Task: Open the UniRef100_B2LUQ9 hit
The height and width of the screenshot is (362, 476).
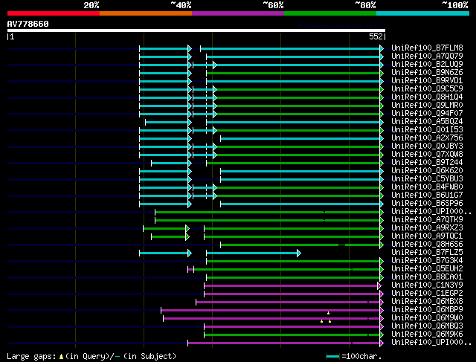Action: tap(427, 64)
